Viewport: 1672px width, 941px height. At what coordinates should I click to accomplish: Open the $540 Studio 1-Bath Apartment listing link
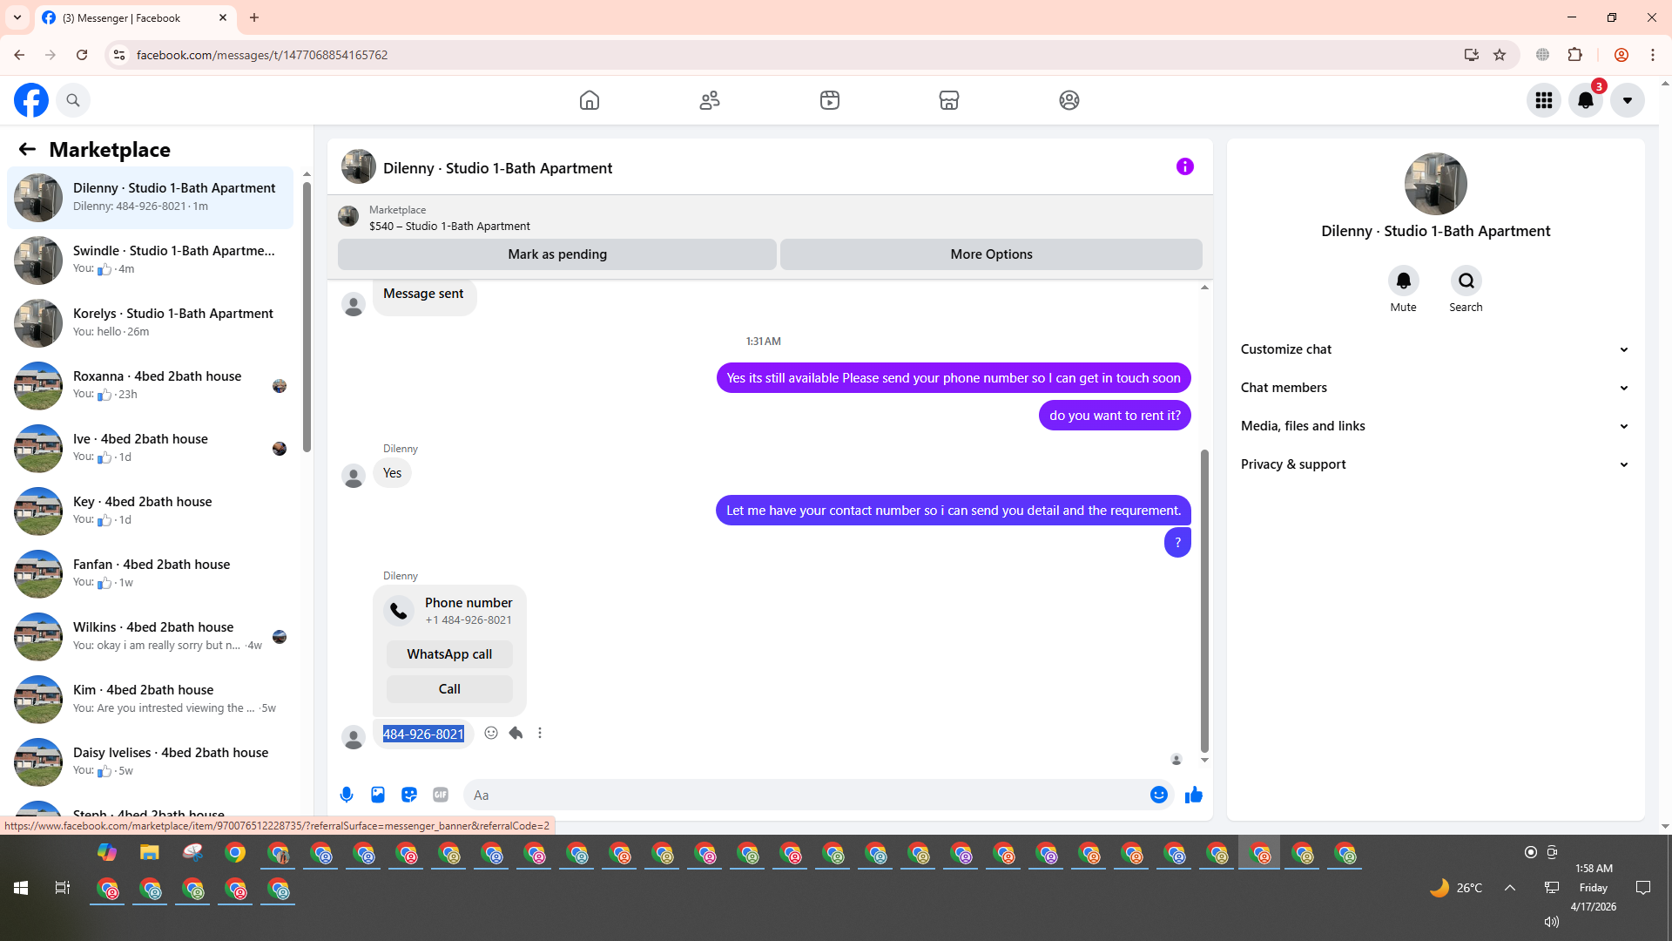449,226
